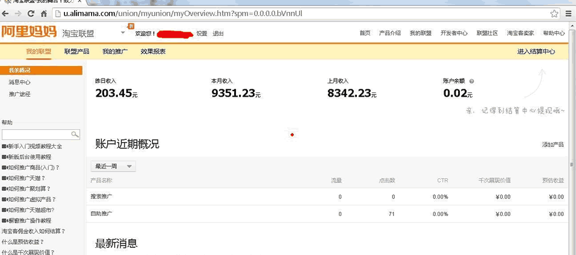Open 如何推广天猫? help link
576x255 pixels.
pos(27,178)
